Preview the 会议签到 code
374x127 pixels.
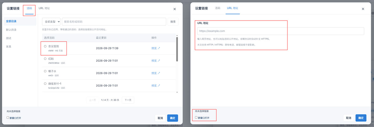pos(156,48)
